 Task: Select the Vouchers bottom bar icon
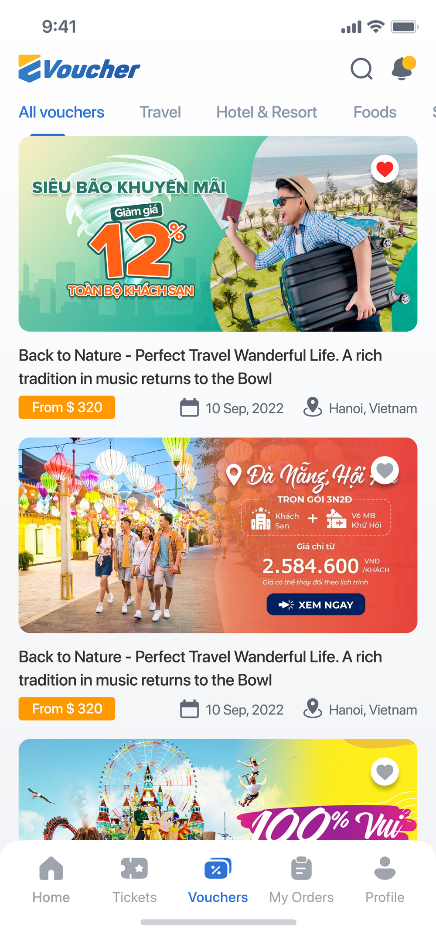(218, 868)
